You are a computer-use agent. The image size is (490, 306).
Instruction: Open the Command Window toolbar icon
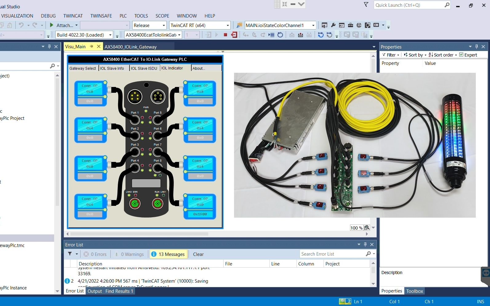(376, 25)
